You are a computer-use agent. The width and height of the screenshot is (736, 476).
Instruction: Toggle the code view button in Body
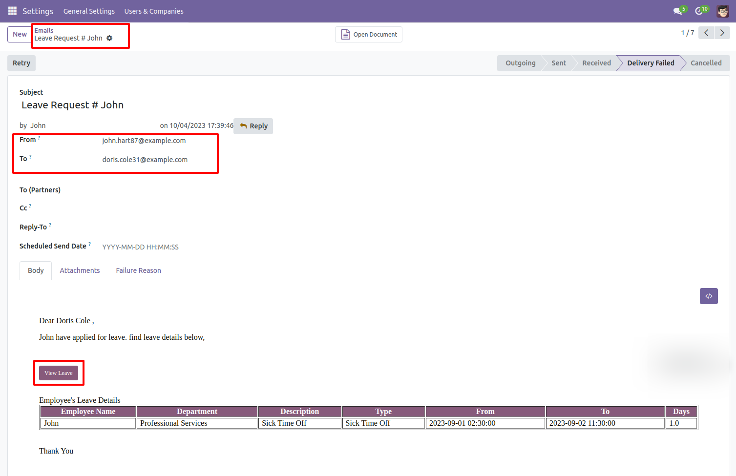(x=709, y=296)
